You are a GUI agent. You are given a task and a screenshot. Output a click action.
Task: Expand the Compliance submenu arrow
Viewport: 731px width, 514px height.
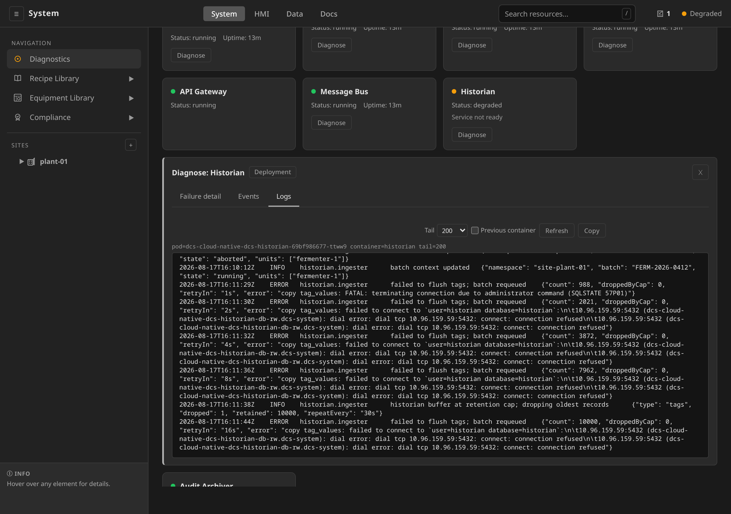(x=131, y=118)
